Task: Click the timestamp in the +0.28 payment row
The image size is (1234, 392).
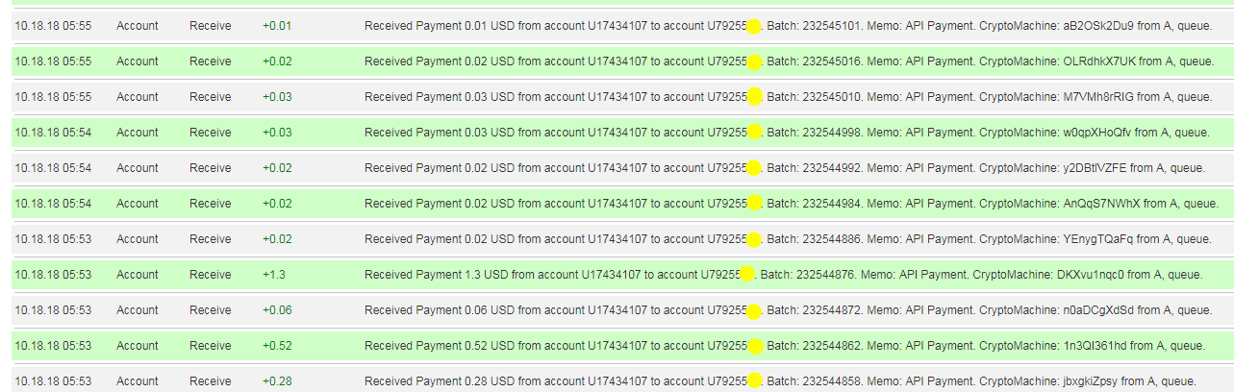Action: point(53,381)
